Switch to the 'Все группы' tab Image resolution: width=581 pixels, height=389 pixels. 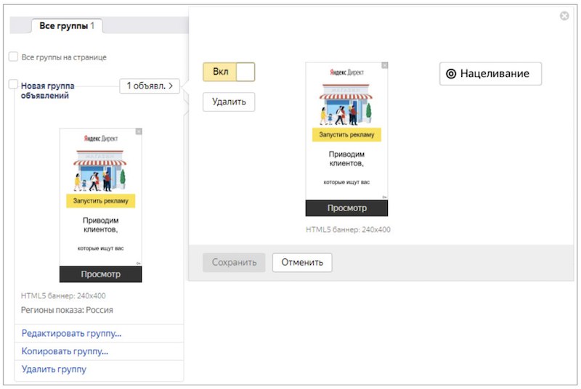(x=67, y=26)
